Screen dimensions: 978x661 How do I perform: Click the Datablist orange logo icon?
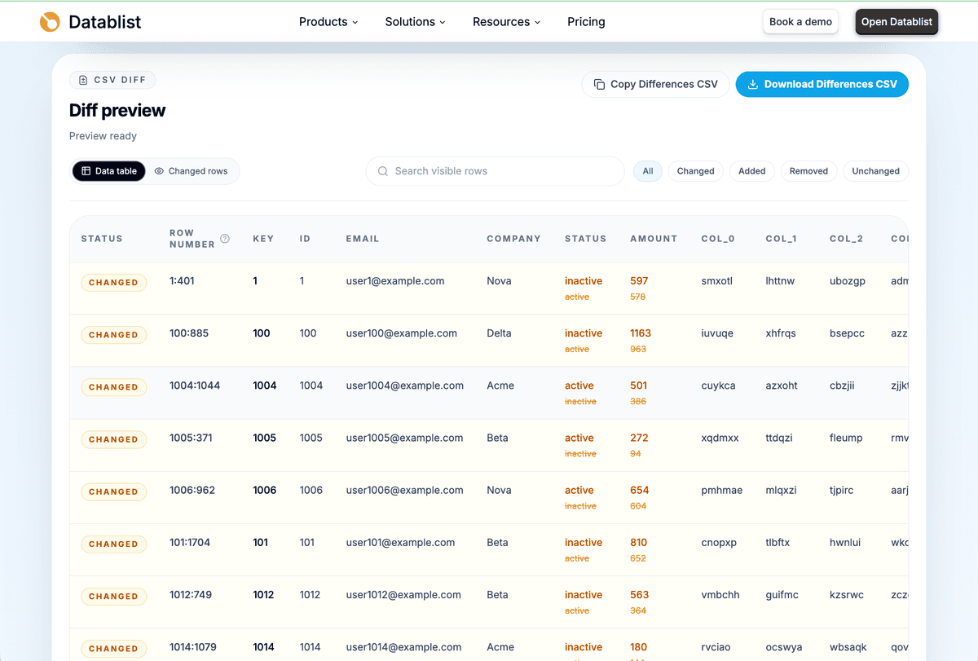50,22
